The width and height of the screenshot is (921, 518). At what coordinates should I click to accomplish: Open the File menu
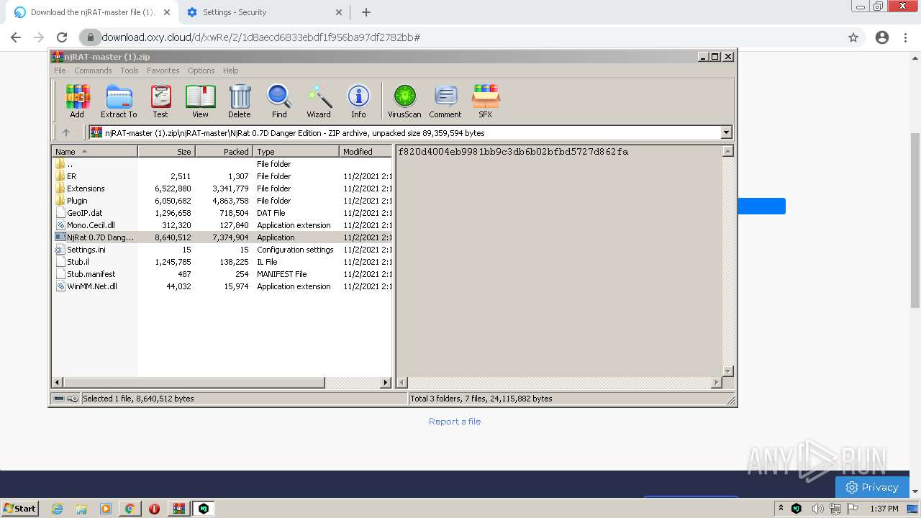pyautogui.click(x=60, y=71)
